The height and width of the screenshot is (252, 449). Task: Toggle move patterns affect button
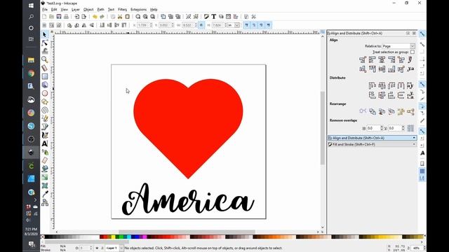point(268,25)
